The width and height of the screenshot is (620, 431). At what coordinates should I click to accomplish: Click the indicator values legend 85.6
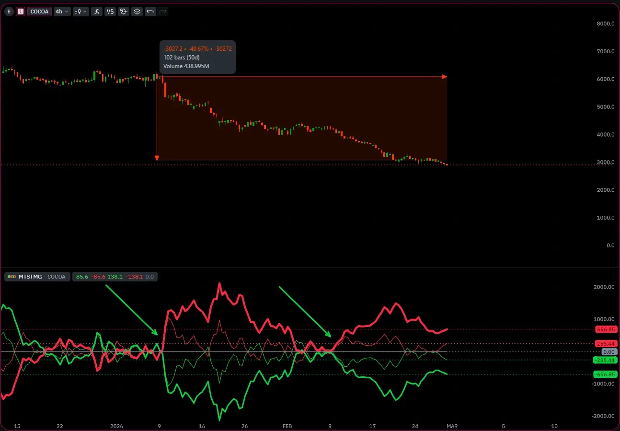click(82, 277)
